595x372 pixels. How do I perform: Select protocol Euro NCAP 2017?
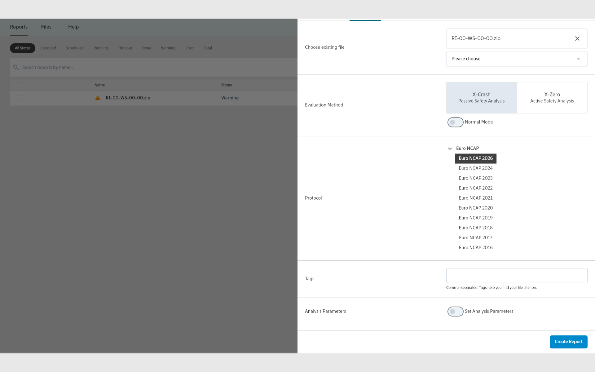[x=476, y=238]
